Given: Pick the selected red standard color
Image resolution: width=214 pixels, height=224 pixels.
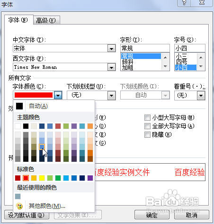Looking at the screenshot, I should (x=26, y=178).
